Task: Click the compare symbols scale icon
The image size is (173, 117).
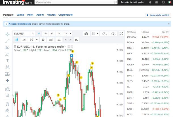Action: tap(59, 40)
